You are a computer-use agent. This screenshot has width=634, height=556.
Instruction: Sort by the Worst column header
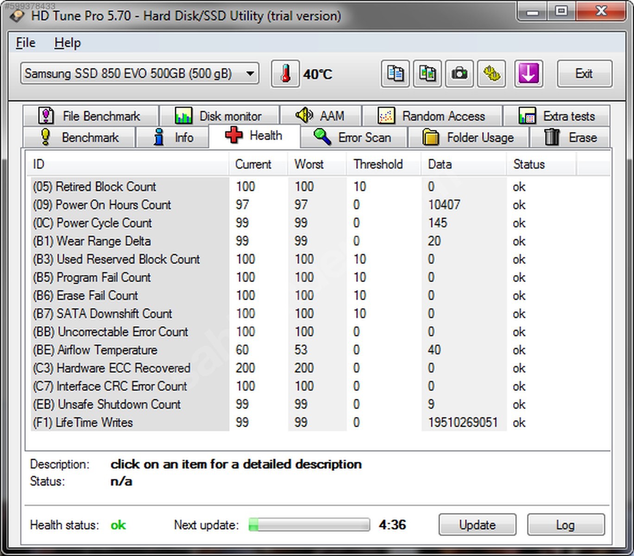[x=317, y=164]
